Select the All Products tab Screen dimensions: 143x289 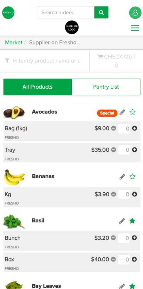37,87
